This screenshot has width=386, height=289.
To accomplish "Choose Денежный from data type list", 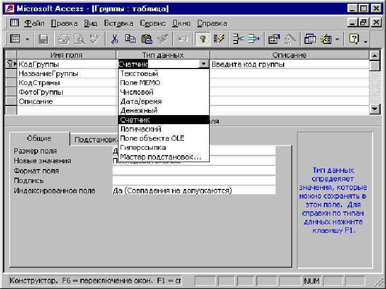I will [164, 111].
